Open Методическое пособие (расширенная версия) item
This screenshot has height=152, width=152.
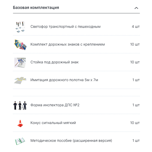point(71,141)
